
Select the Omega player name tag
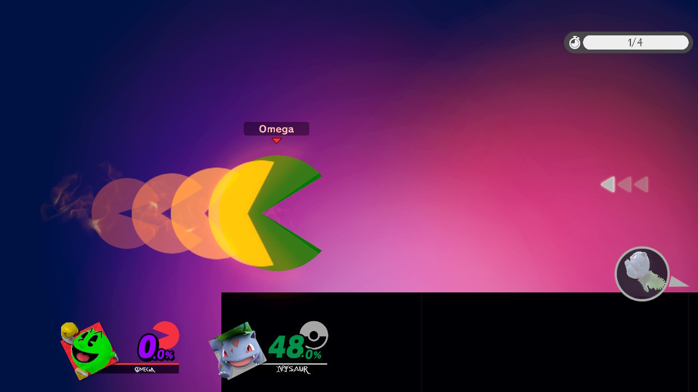click(276, 129)
